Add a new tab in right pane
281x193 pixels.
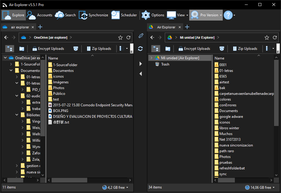pos(187,27)
